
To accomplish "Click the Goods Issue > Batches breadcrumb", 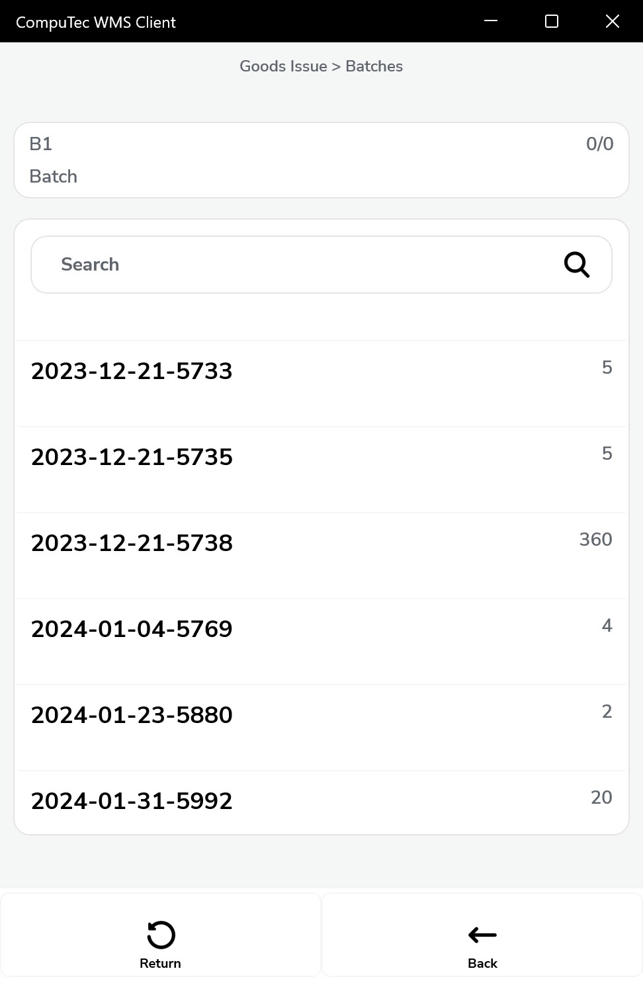I will tap(321, 66).
